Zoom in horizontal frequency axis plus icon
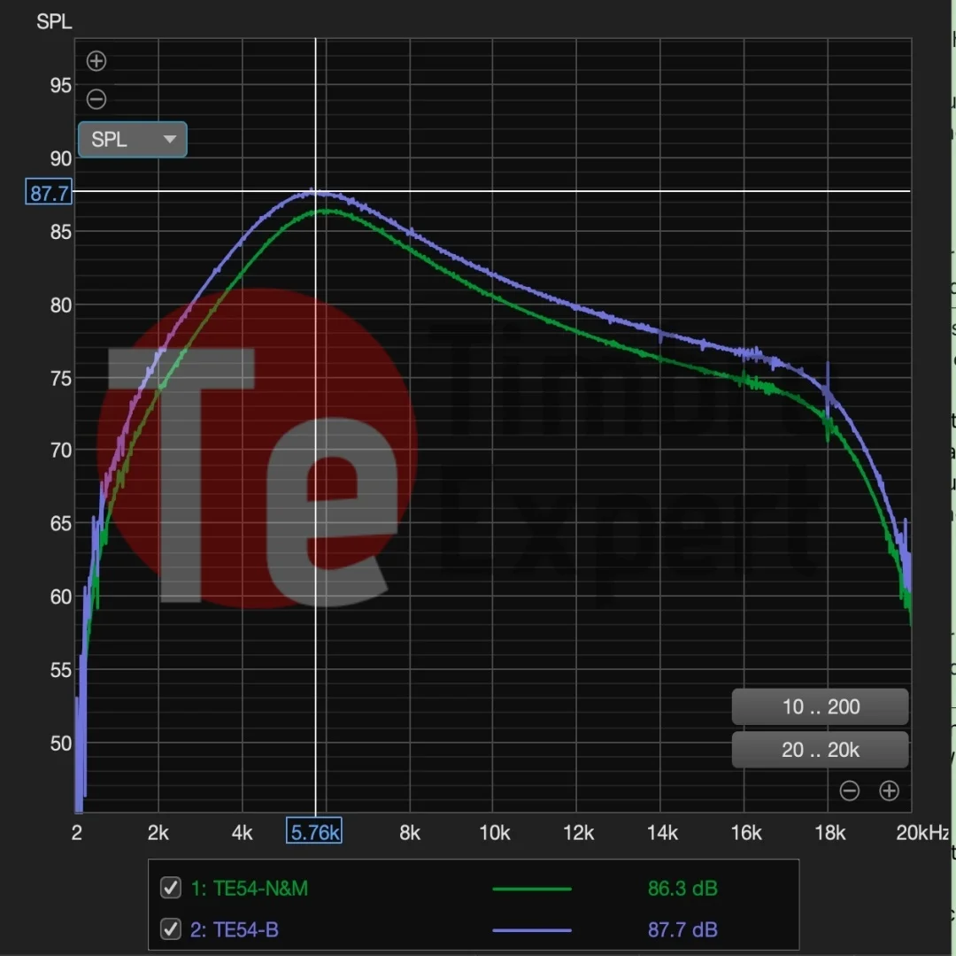Image resolution: width=956 pixels, height=956 pixels. 889,790
